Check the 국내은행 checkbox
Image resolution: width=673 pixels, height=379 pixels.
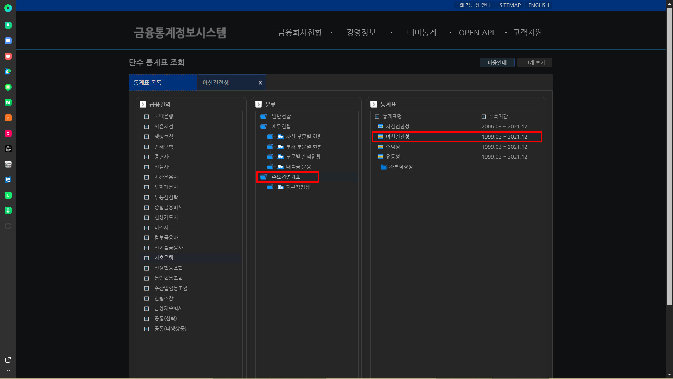[x=147, y=117]
